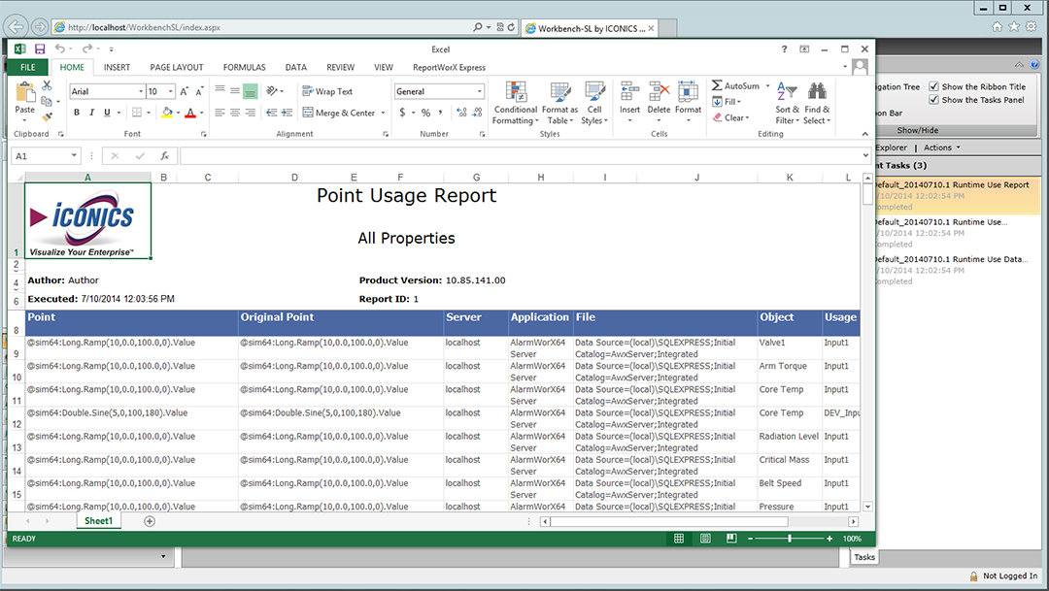Click the zoom slider in status bar
1049x591 pixels.
790,538
